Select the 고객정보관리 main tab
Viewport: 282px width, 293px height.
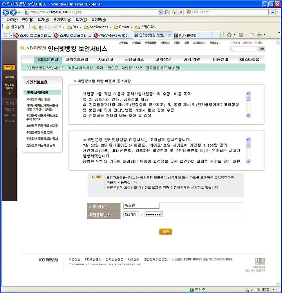[x=77, y=60]
